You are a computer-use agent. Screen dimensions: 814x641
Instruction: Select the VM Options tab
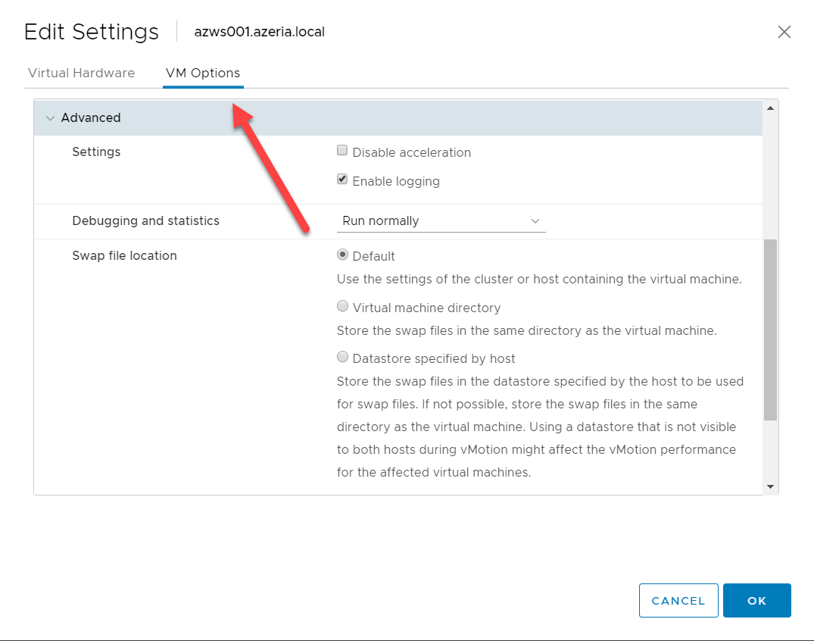tap(203, 73)
